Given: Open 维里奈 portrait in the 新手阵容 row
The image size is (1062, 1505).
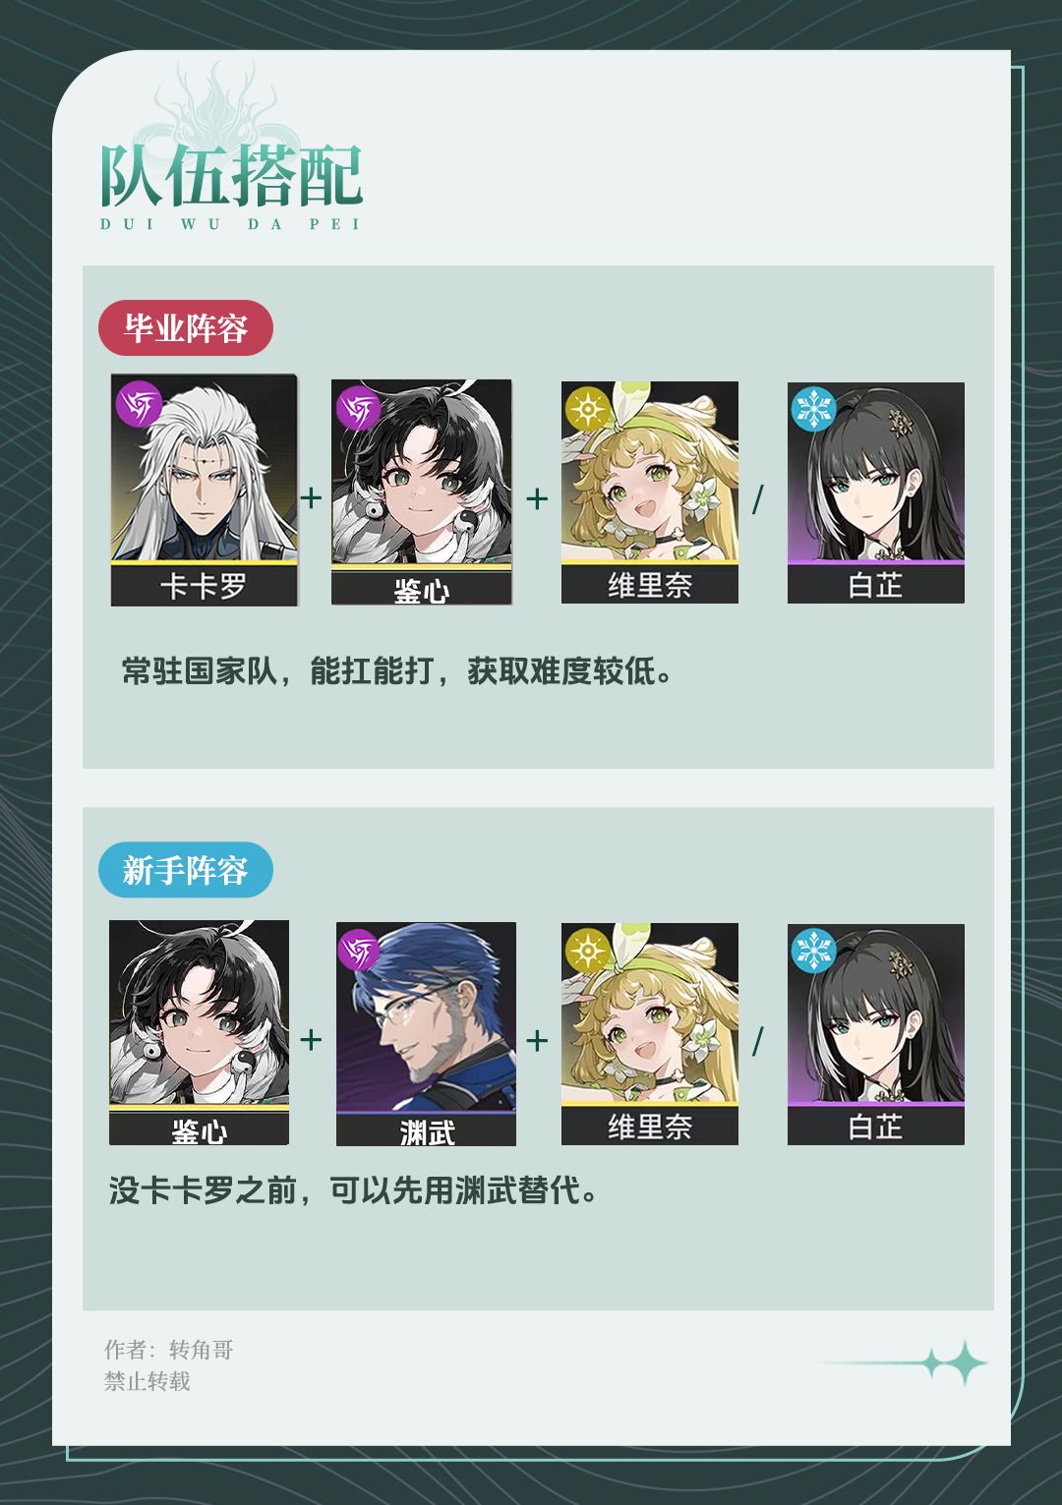Looking at the screenshot, I should 649,1033.
